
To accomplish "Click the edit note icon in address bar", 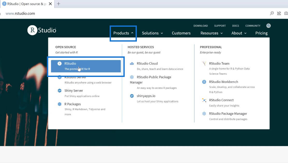I will pos(279,14).
